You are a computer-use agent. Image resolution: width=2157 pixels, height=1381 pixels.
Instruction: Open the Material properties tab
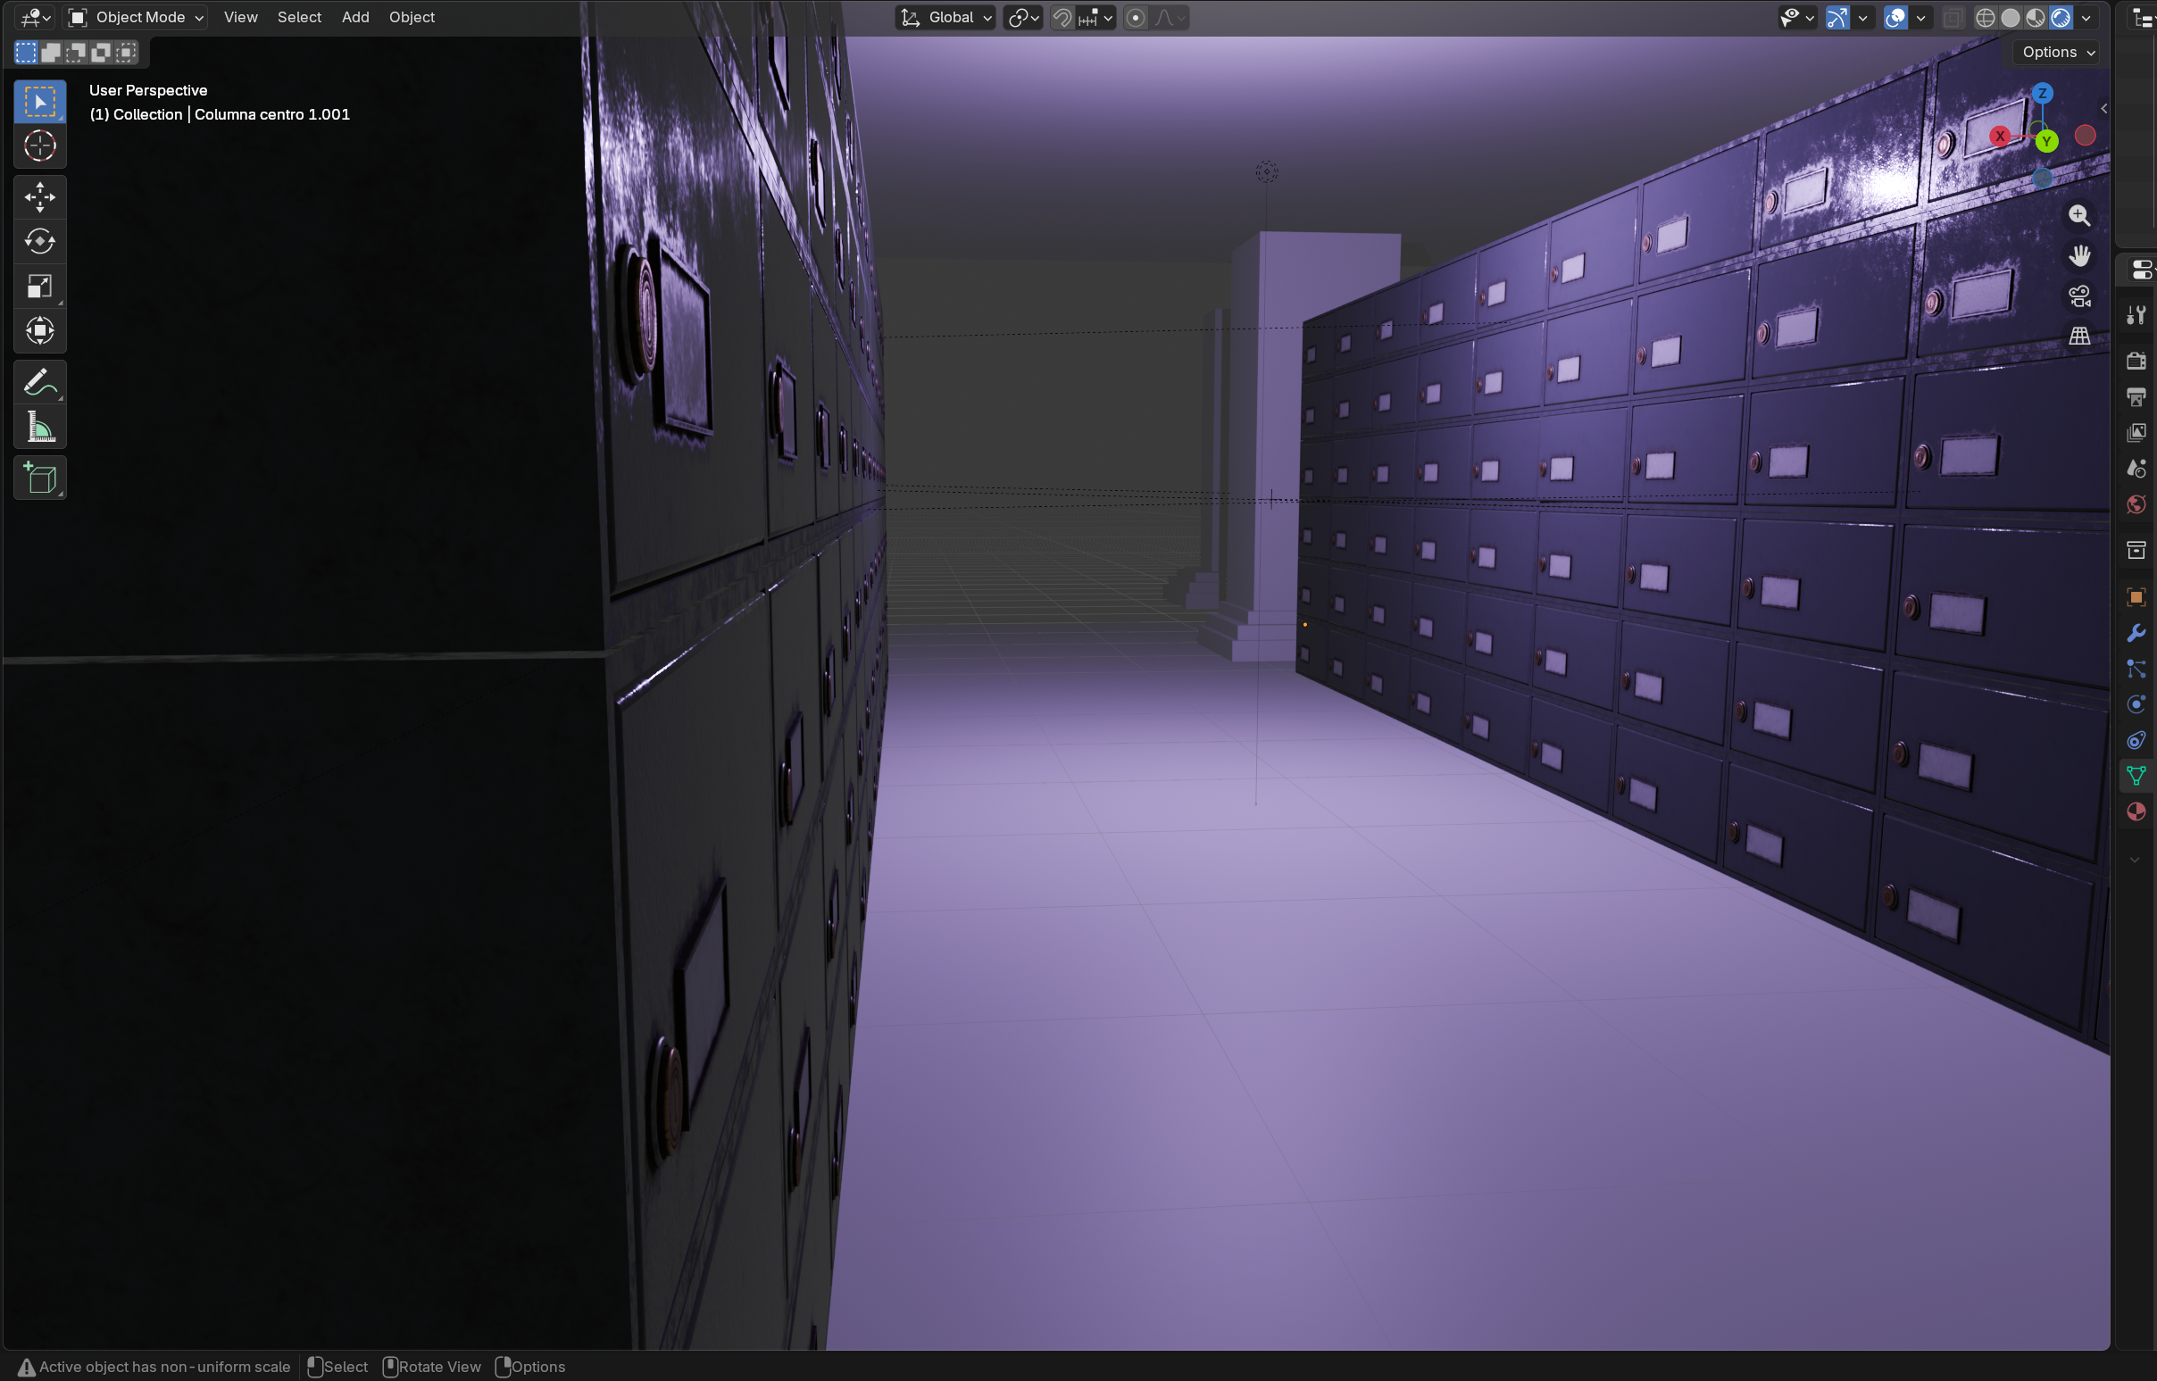point(2136,812)
